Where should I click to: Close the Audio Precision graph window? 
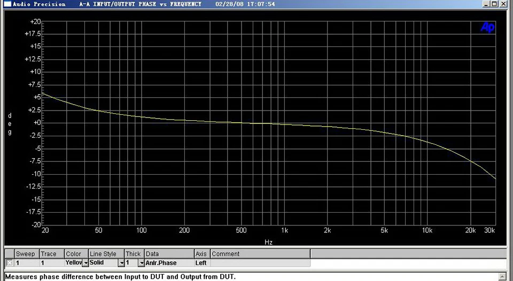(x=502, y=4)
